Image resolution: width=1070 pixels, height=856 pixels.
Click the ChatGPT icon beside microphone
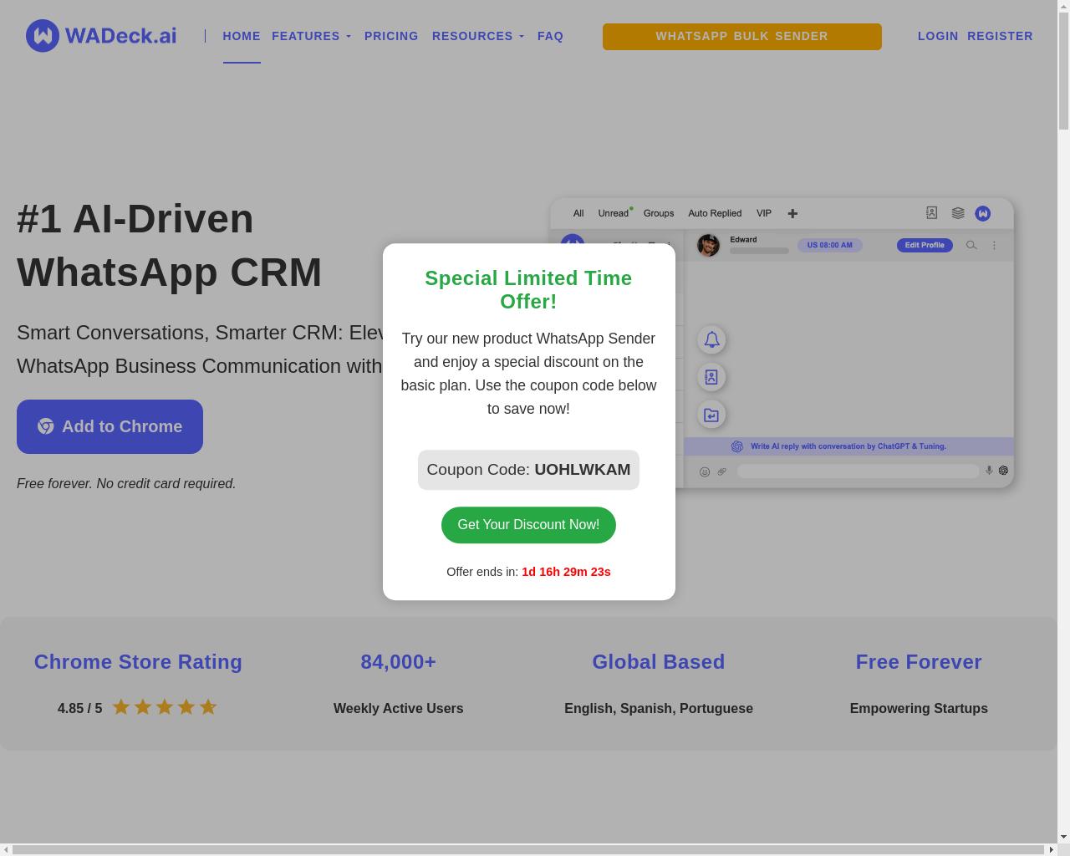(x=1003, y=471)
